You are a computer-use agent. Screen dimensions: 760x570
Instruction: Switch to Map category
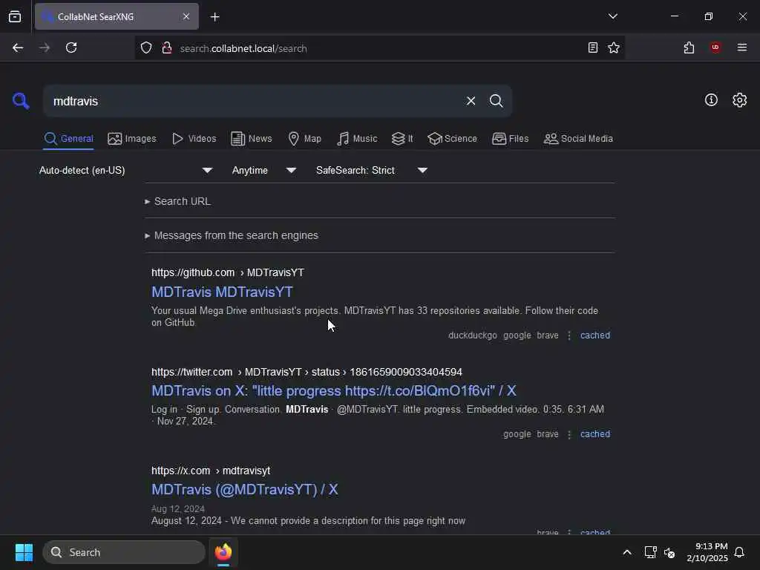304,139
